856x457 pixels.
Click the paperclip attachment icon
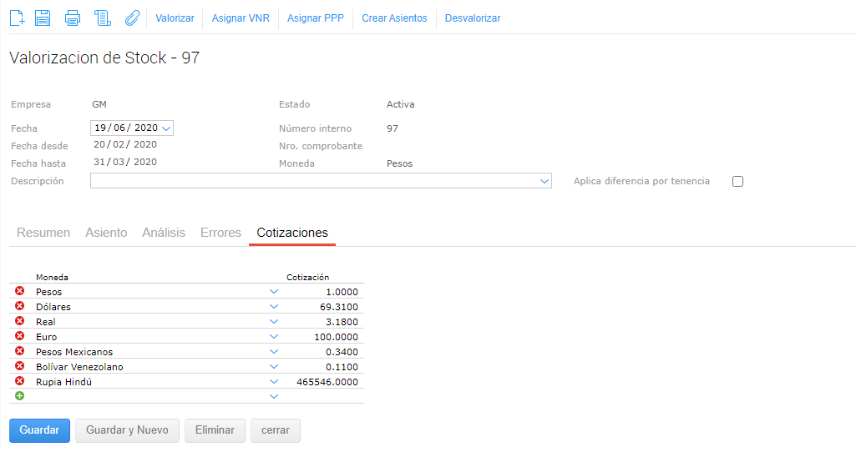point(132,18)
